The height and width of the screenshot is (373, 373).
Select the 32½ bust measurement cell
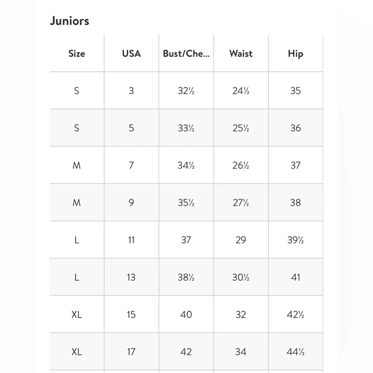pyautogui.click(x=186, y=91)
